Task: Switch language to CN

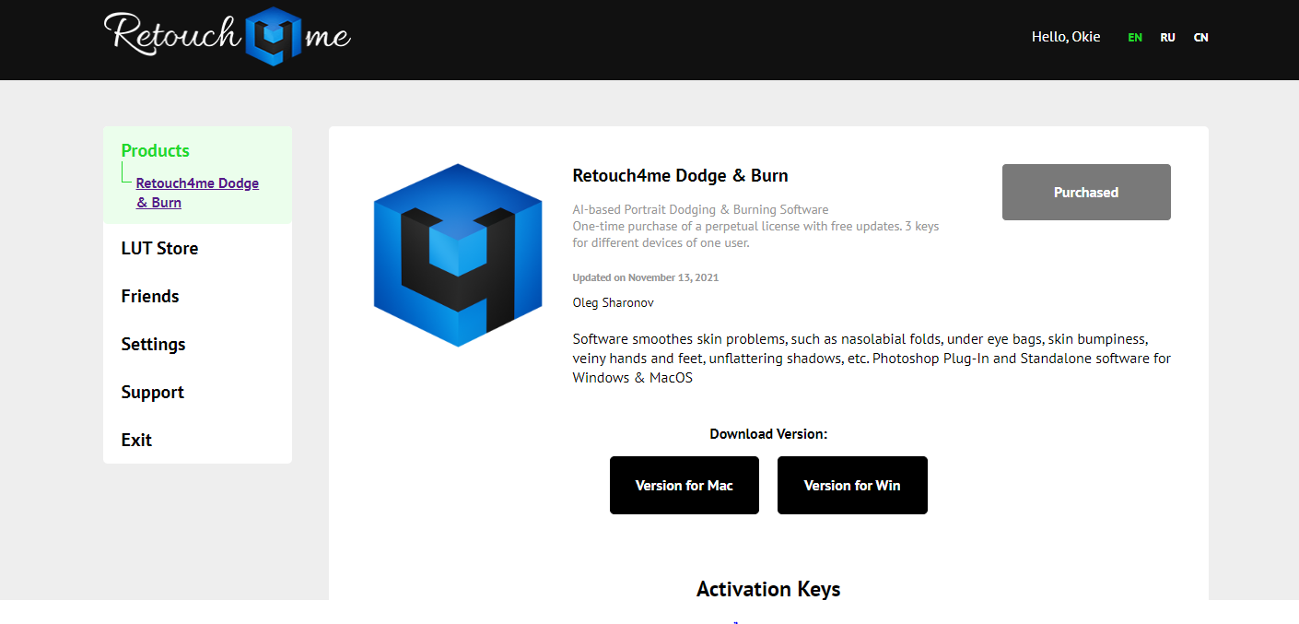Action: tap(1200, 38)
